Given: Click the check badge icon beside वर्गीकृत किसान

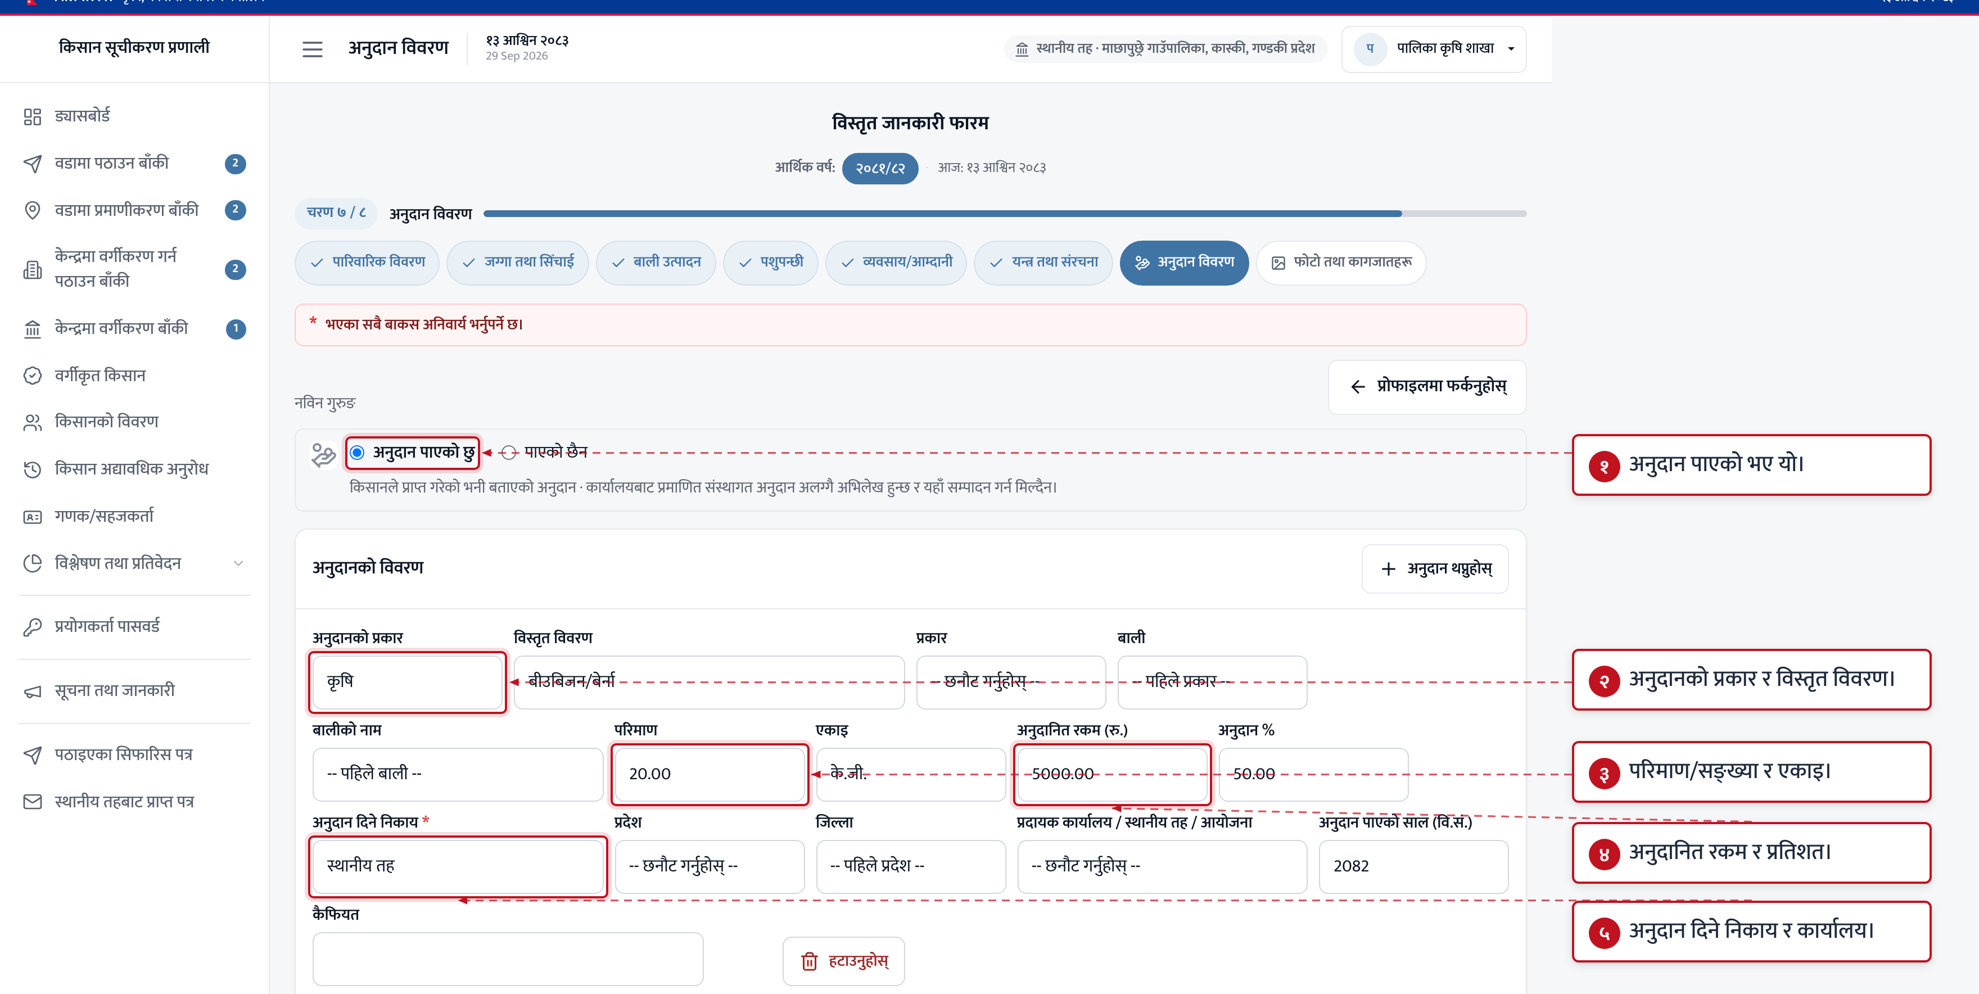Looking at the screenshot, I should point(32,376).
